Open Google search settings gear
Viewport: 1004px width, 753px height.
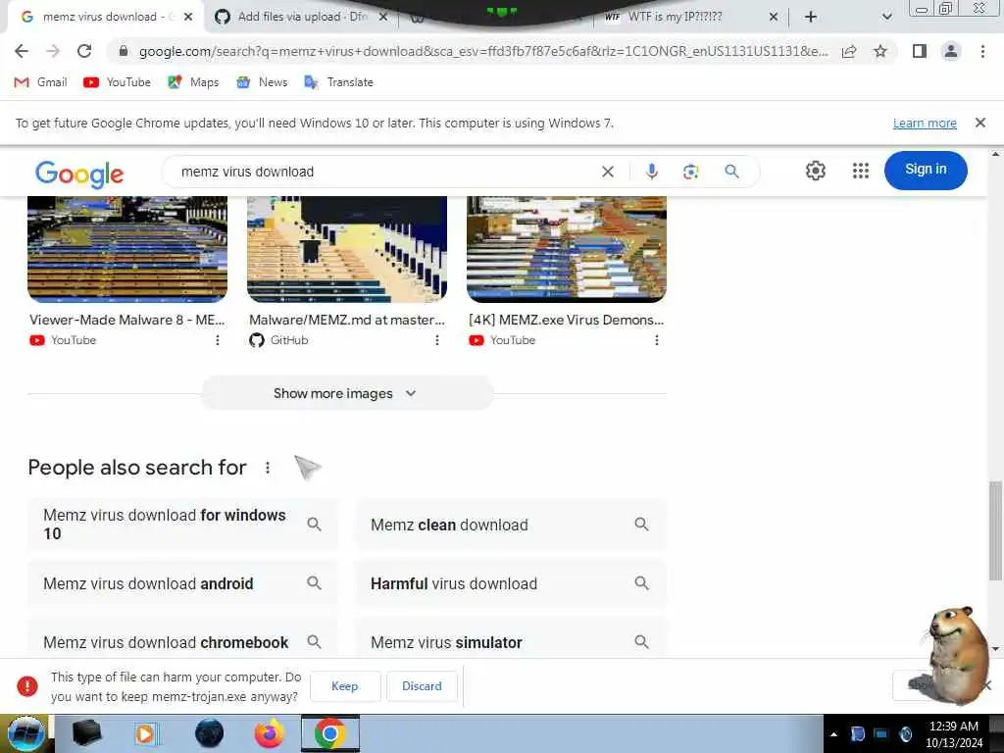[x=815, y=171]
